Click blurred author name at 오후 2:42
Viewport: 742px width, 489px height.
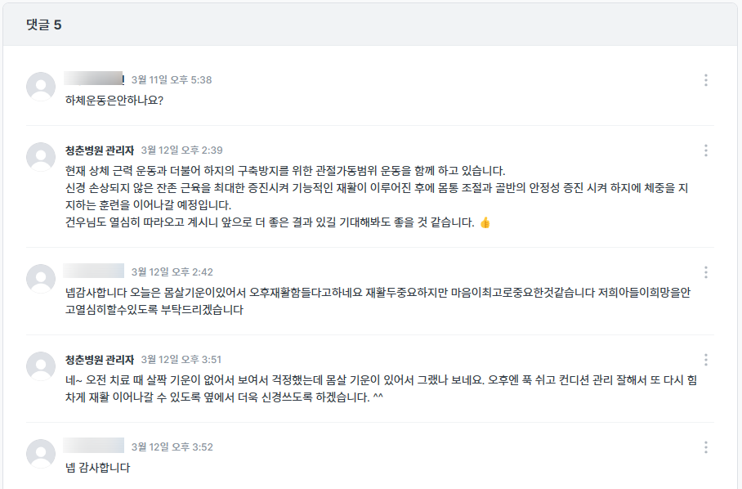click(94, 271)
